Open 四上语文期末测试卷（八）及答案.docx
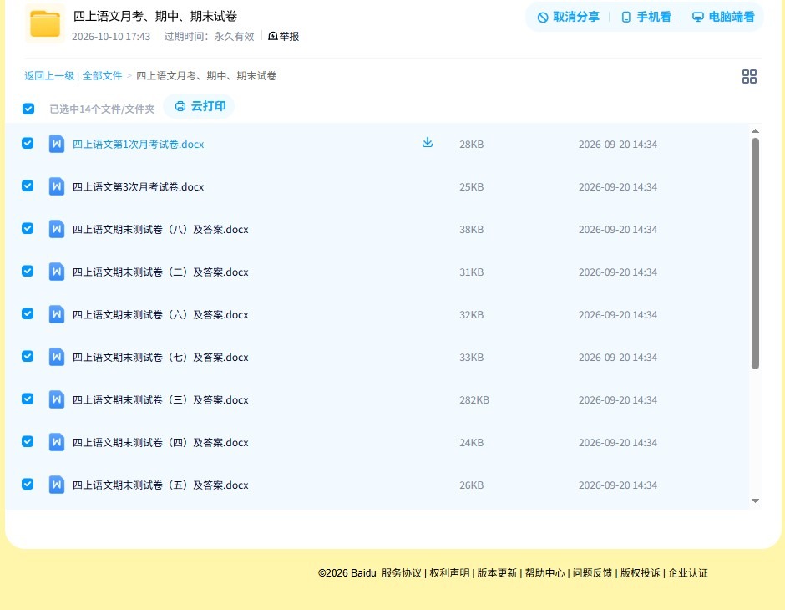The height and width of the screenshot is (610, 785). point(160,229)
